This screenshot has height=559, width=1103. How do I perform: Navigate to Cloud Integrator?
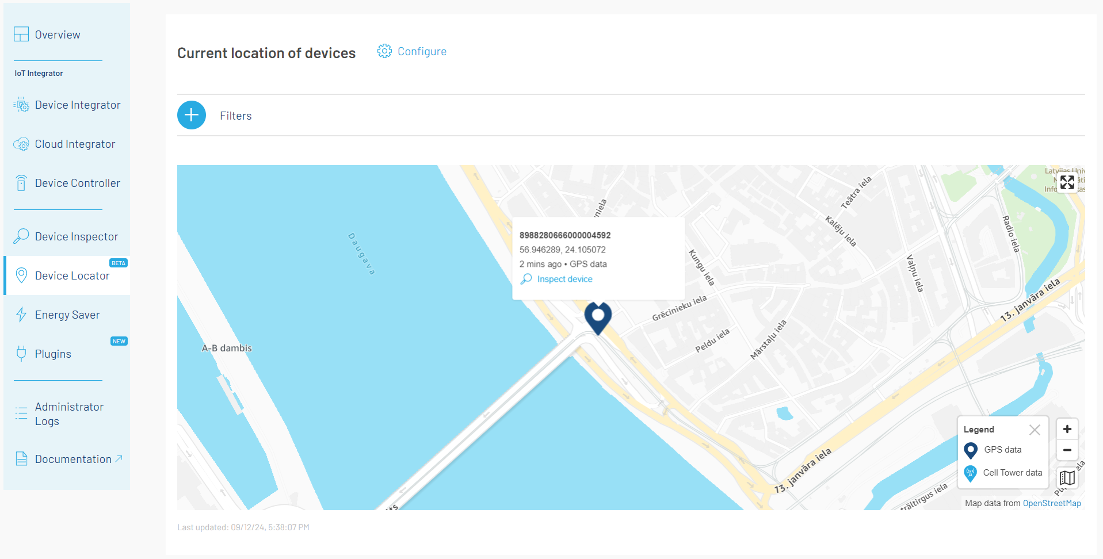point(75,144)
